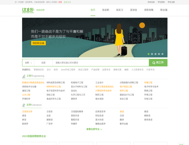Screen dimensions: 189x145
Task: Select the third carousel dot
Action: [x=156, y=54]
